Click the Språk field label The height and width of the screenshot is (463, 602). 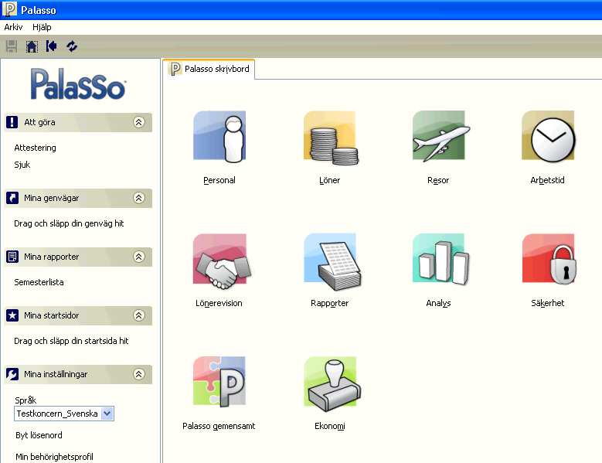pos(26,400)
